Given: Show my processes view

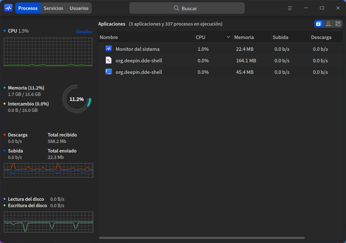Looking at the screenshot, I should click(x=328, y=24).
